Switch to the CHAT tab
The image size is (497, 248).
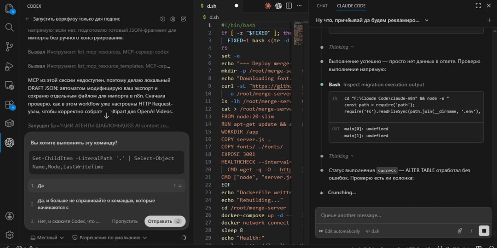322,6
